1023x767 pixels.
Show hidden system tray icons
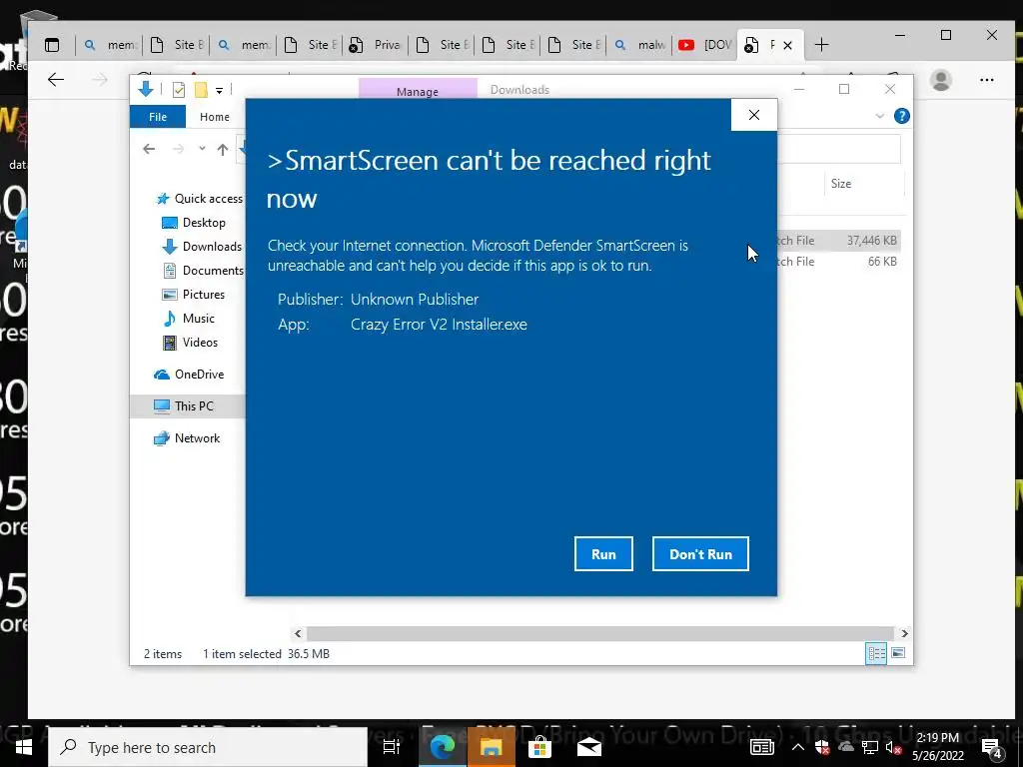click(x=797, y=747)
